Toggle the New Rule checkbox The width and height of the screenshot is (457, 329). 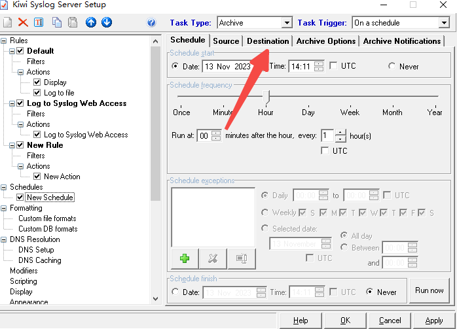(20, 145)
